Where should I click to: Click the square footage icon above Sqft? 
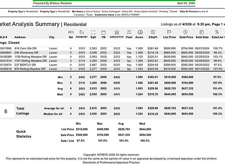[x=93, y=32]
